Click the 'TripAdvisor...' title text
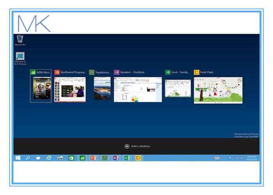This screenshot has width=273, height=195. point(103,72)
